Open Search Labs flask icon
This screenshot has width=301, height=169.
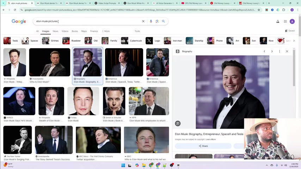pyautogui.click(x=278, y=21)
